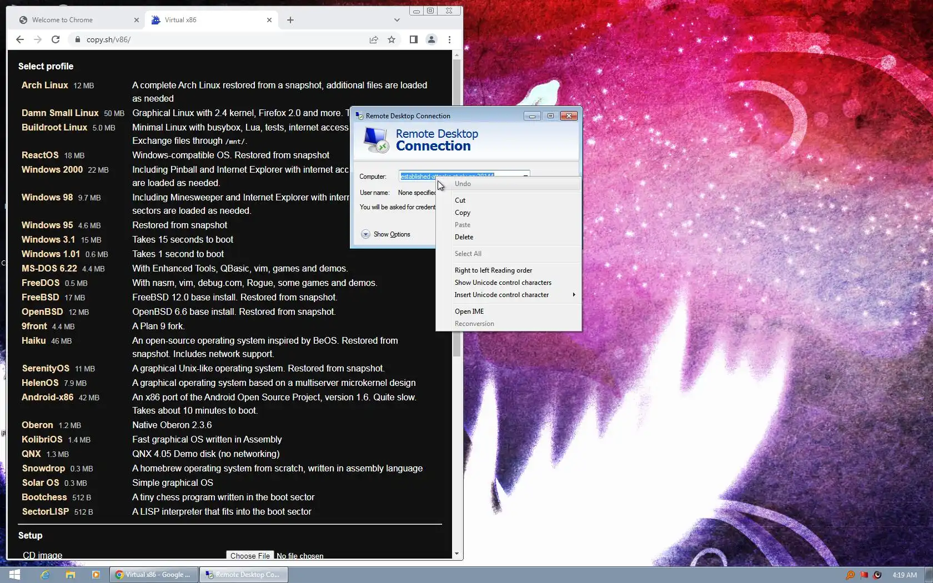Open the Windows 98 profile
This screenshot has width=933, height=583.
[47, 197]
